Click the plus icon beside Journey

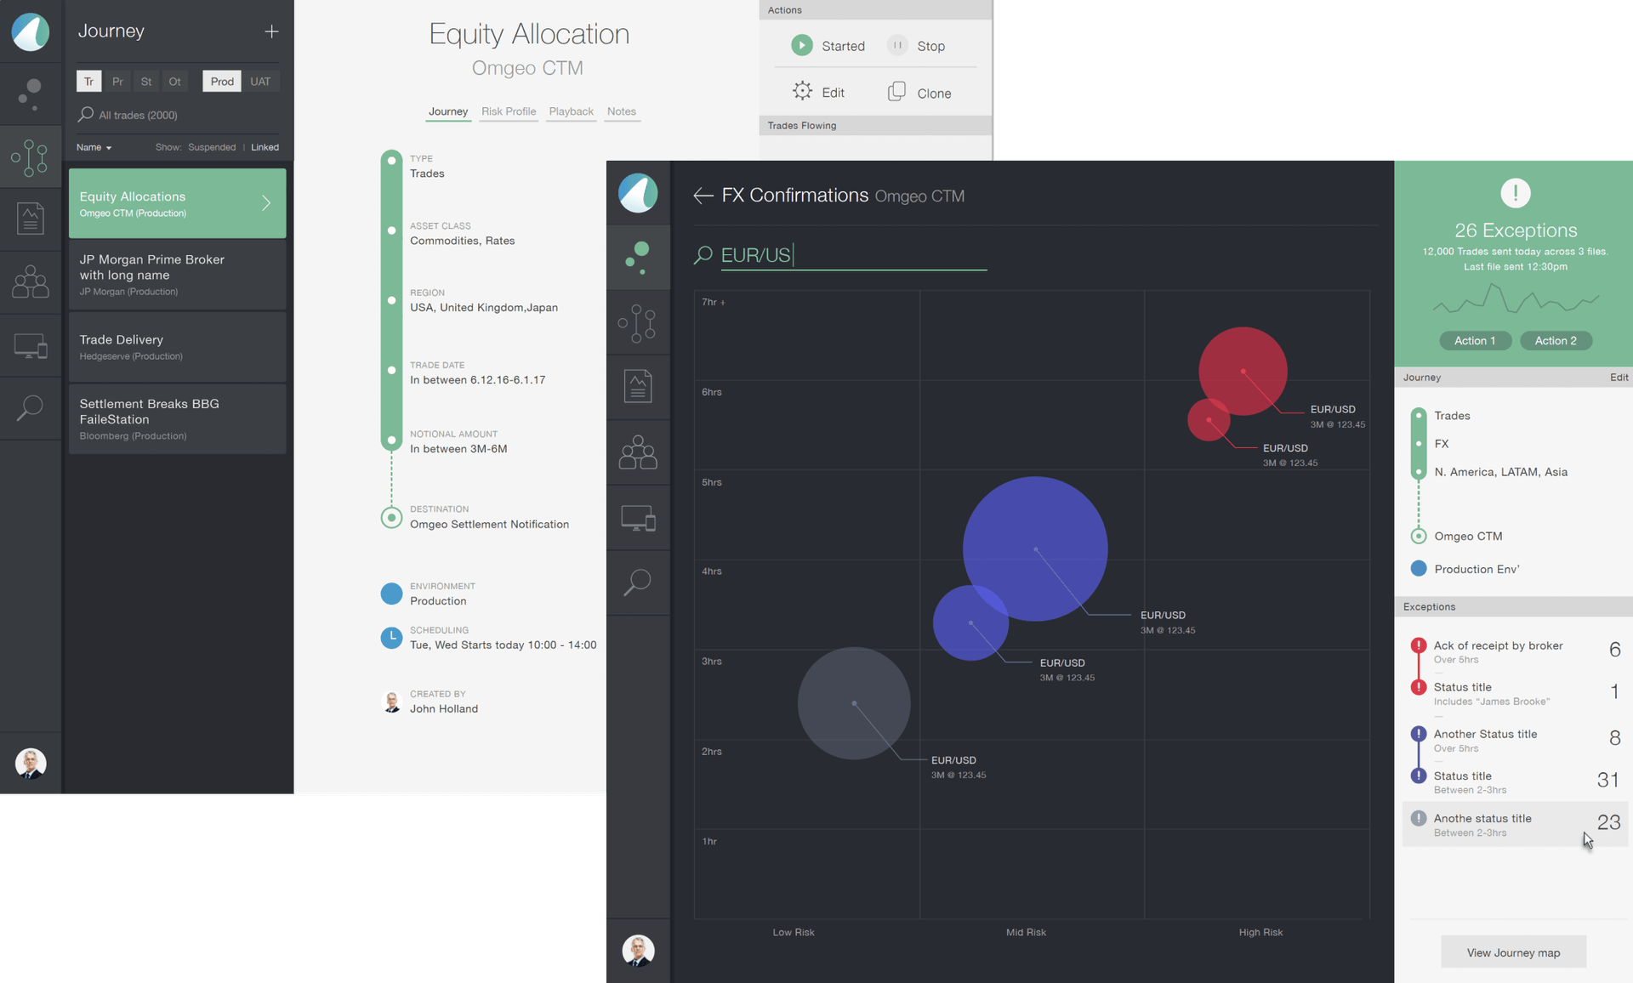click(271, 31)
